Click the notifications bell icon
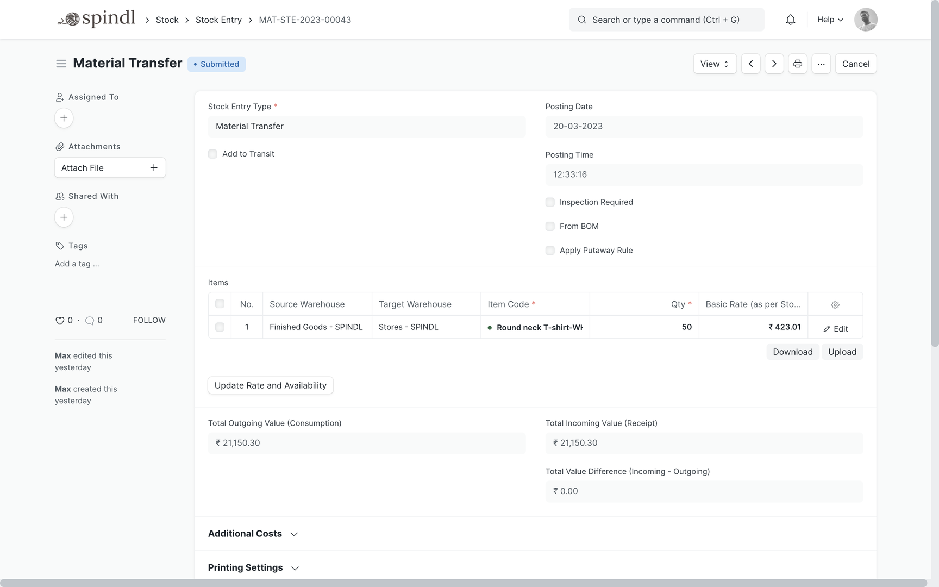 [x=790, y=20]
